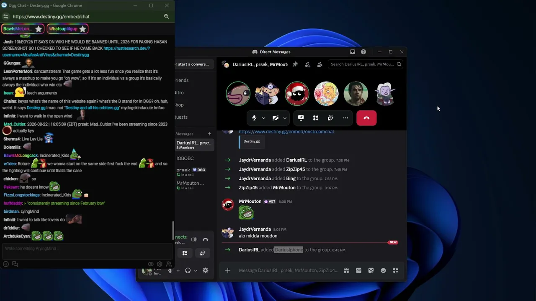The image size is (536, 301).
Task: Open upload plus button in message bar
Action: [x=228, y=270]
